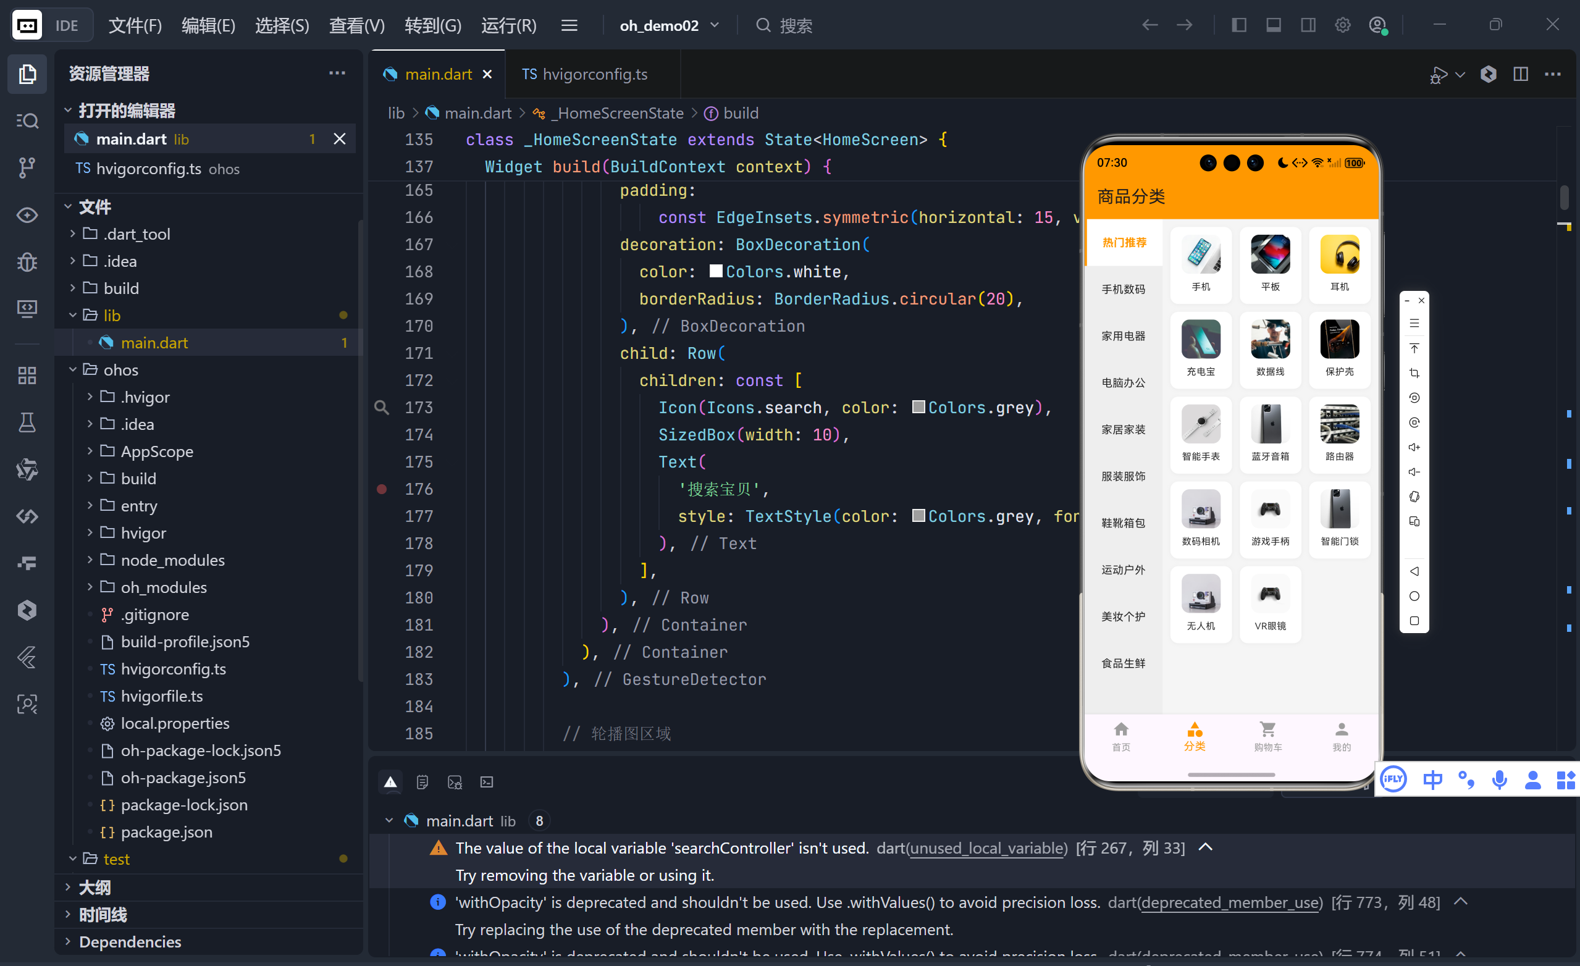Image resolution: width=1580 pixels, height=966 pixels.
Task: Click the split editor icon
Action: tap(1519, 74)
